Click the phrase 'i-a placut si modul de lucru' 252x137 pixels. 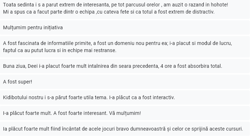click(200, 44)
